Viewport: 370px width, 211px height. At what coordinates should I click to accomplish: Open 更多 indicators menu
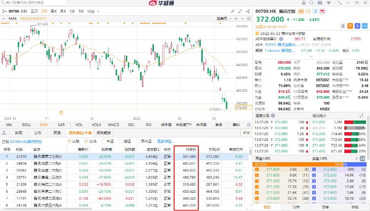tap(219, 125)
